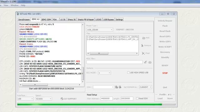
Task: Click the Read GDFS button
Action: click(165, 36)
